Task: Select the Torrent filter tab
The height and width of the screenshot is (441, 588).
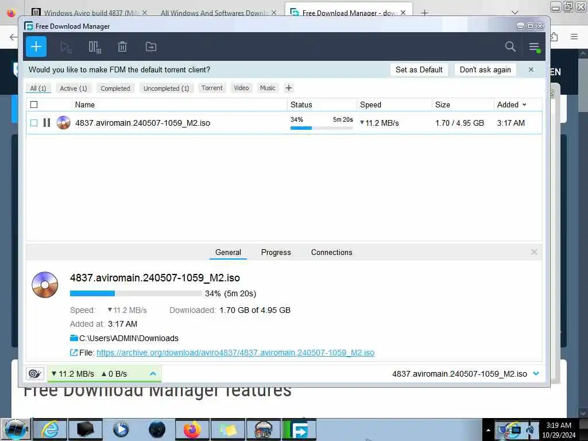Action: tap(212, 88)
